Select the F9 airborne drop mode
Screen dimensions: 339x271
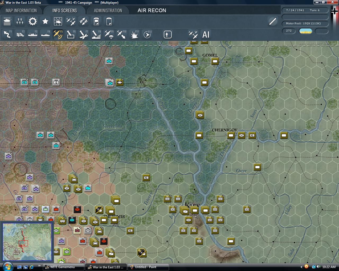(x=109, y=34)
